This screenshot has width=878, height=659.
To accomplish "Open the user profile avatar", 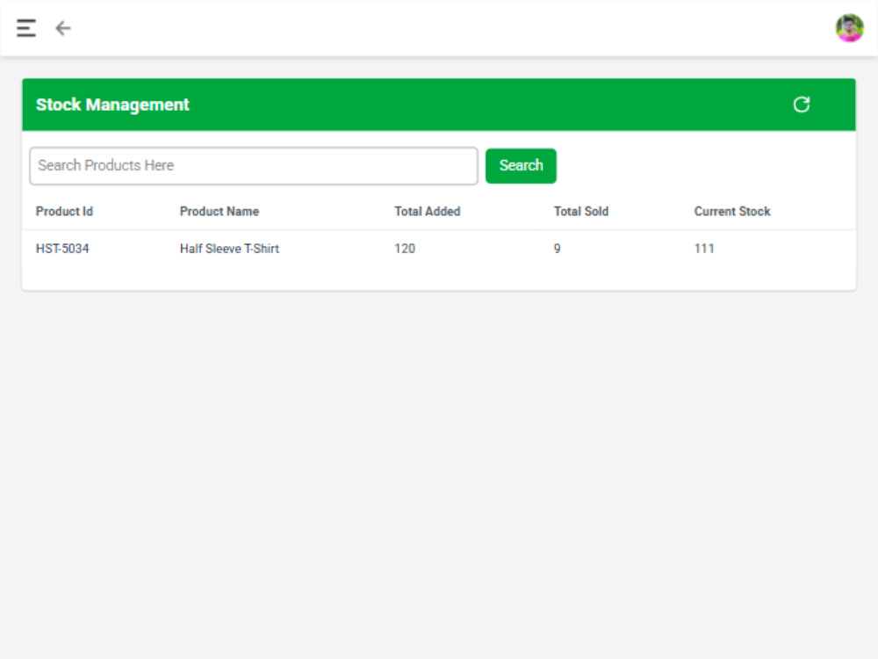I will (849, 28).
